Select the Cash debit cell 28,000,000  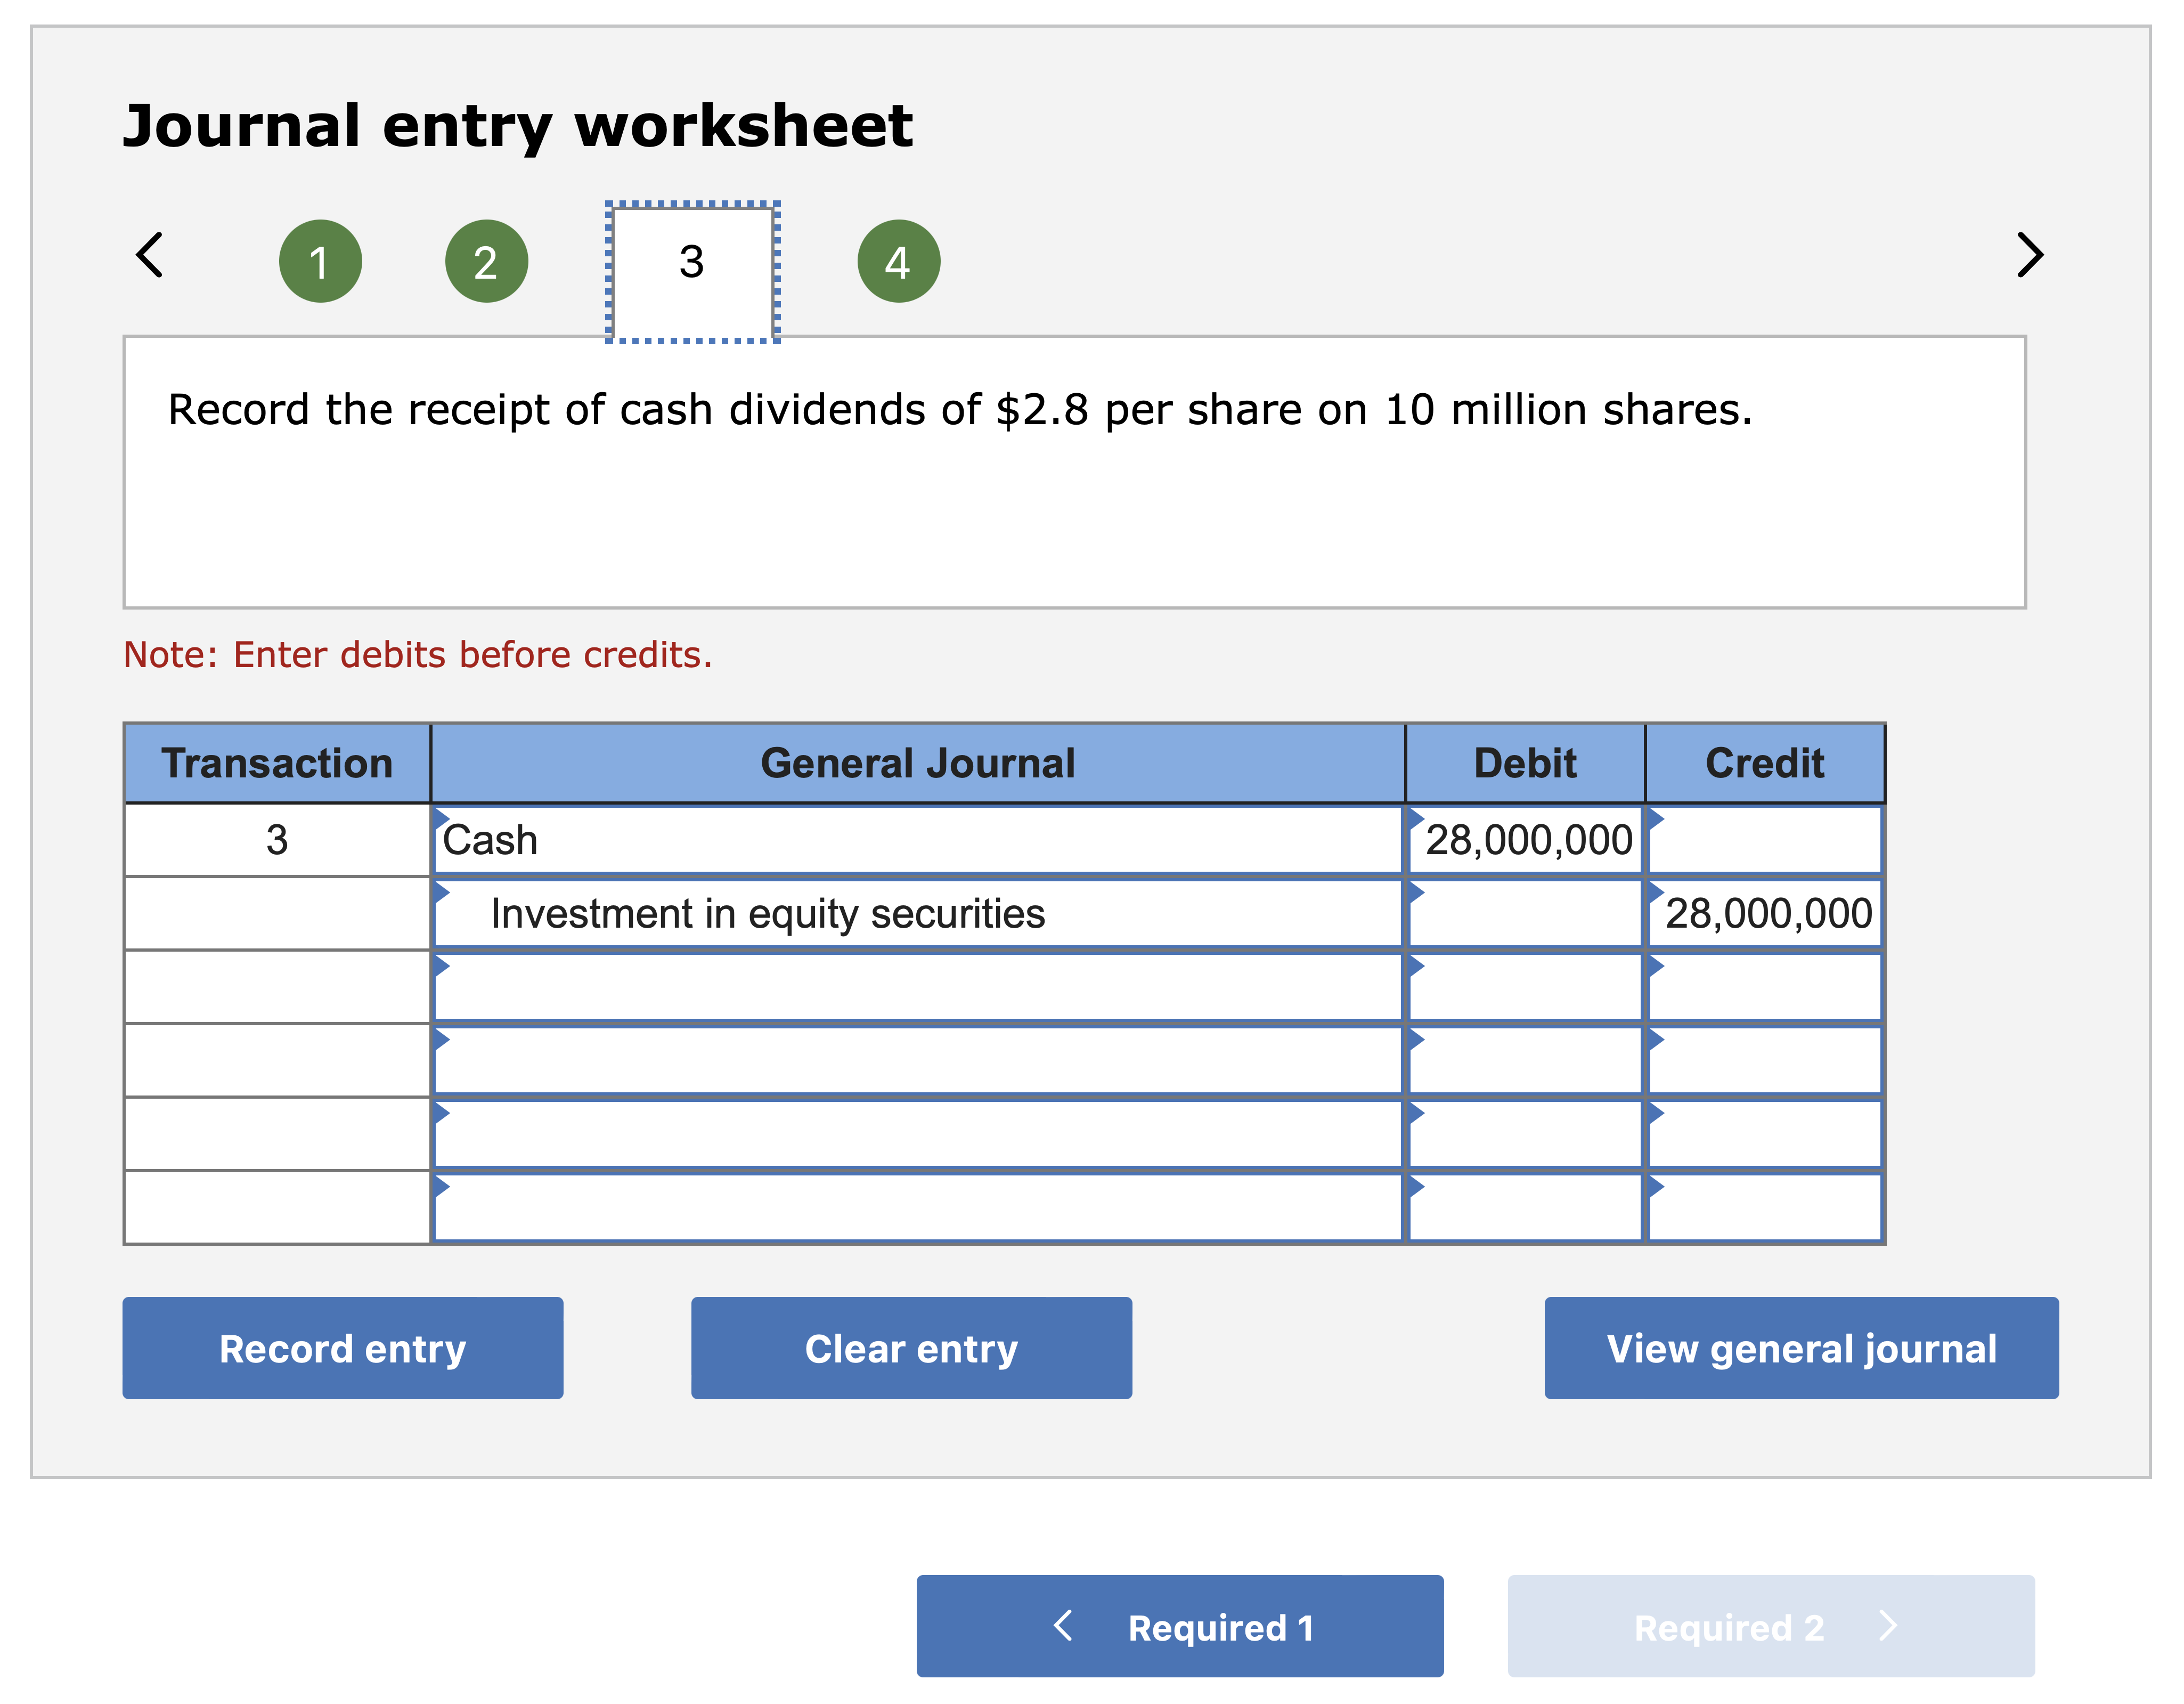[x=1525, y=840]
